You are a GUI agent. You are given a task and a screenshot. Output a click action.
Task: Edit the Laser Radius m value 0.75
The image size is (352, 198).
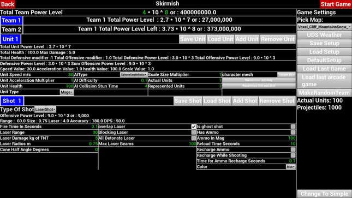(93, 144)
